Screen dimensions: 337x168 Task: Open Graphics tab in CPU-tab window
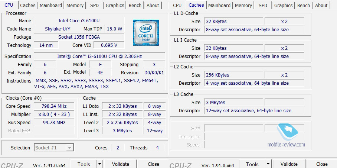pyautogui.click(x=115, y=5)
